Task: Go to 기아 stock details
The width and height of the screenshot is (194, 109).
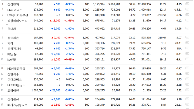Action: [x=10, y=43]
